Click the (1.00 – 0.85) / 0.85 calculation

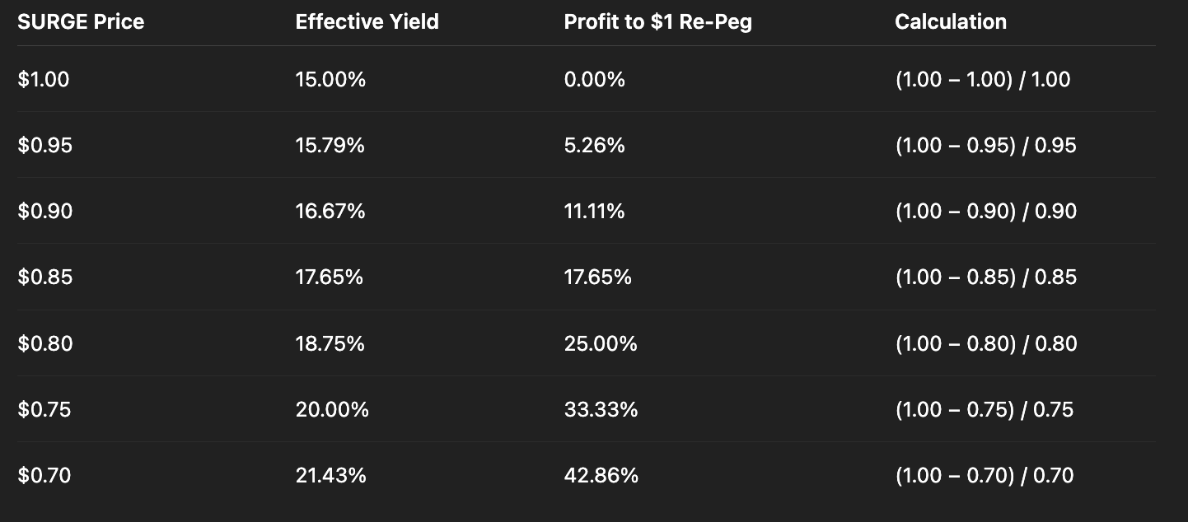[985, 277]
